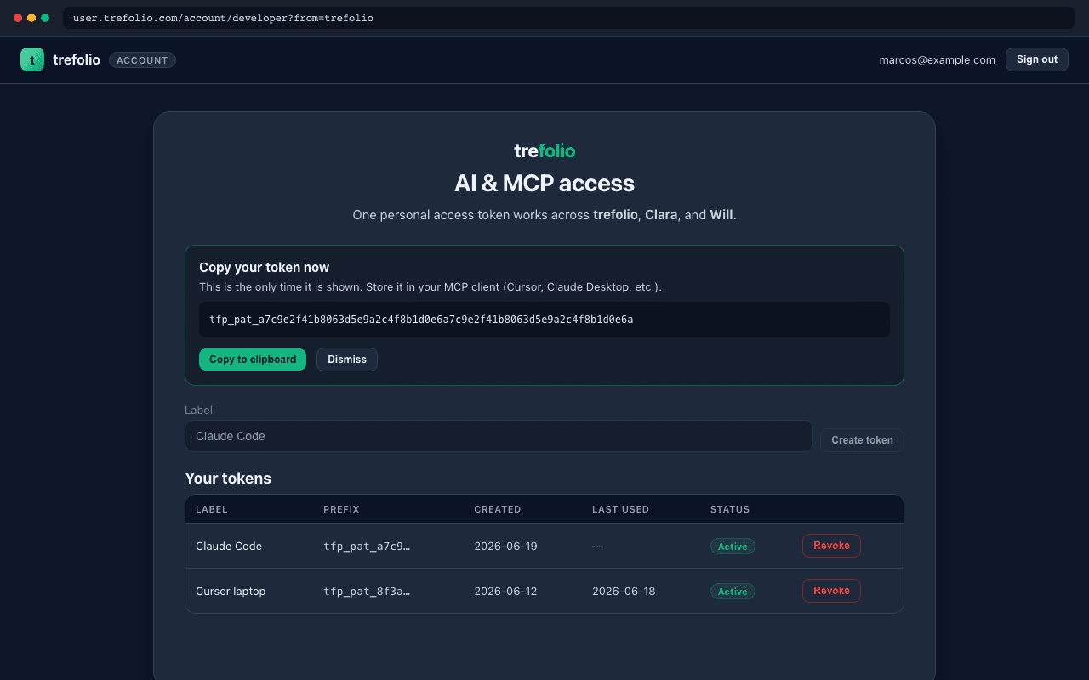Click the green window maximize dot

(45, 18)
